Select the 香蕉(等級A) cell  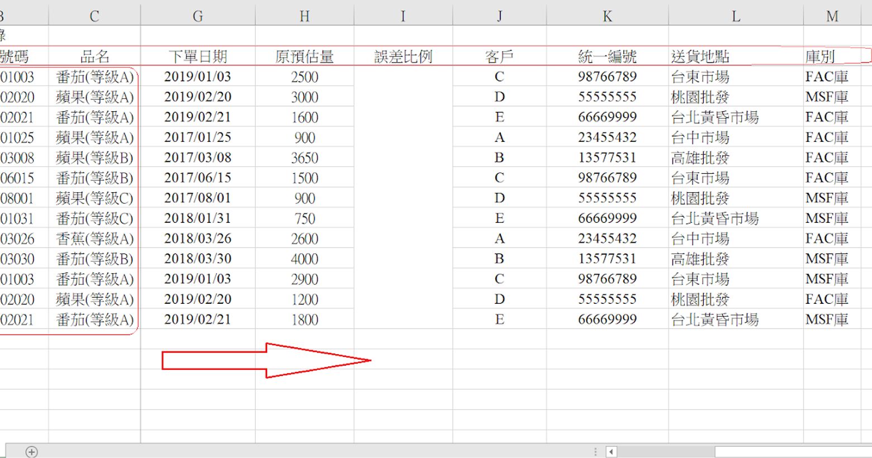tap(94, 238)
